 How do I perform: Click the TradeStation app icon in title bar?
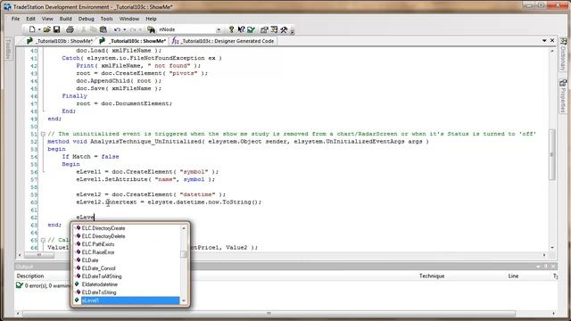pyautogui.click(x=7, y=6)
